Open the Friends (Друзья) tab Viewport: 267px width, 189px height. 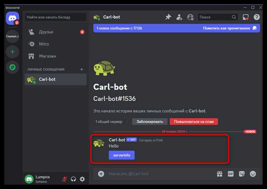pos(56,32)
